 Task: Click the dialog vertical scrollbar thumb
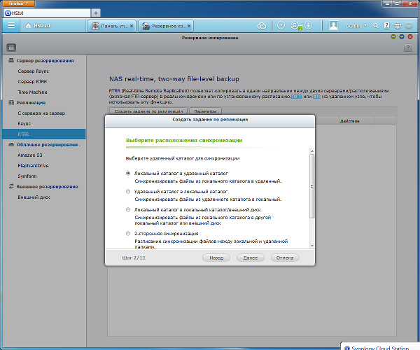pos(311,186)
